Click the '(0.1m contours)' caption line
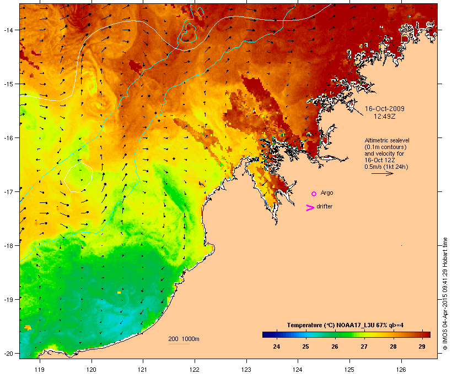 385,147
